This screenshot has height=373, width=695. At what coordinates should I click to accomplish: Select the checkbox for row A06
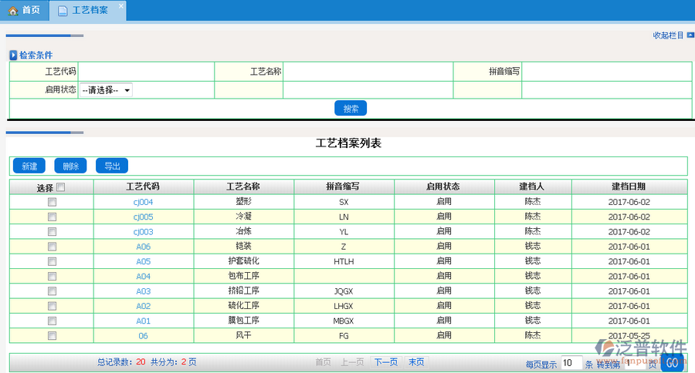coord(52,247)
